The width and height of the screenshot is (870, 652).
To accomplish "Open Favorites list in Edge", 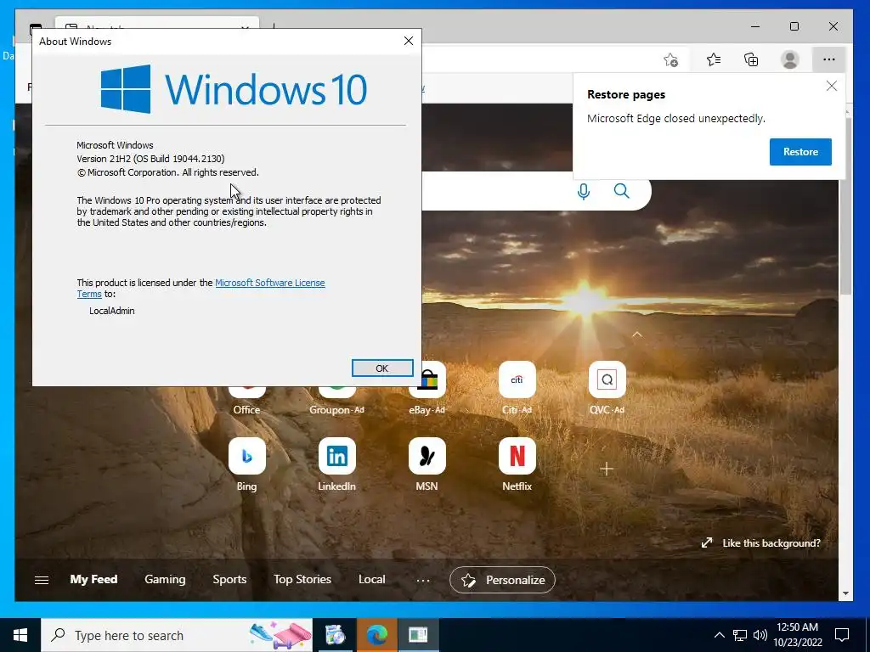I will click(714, 59).
